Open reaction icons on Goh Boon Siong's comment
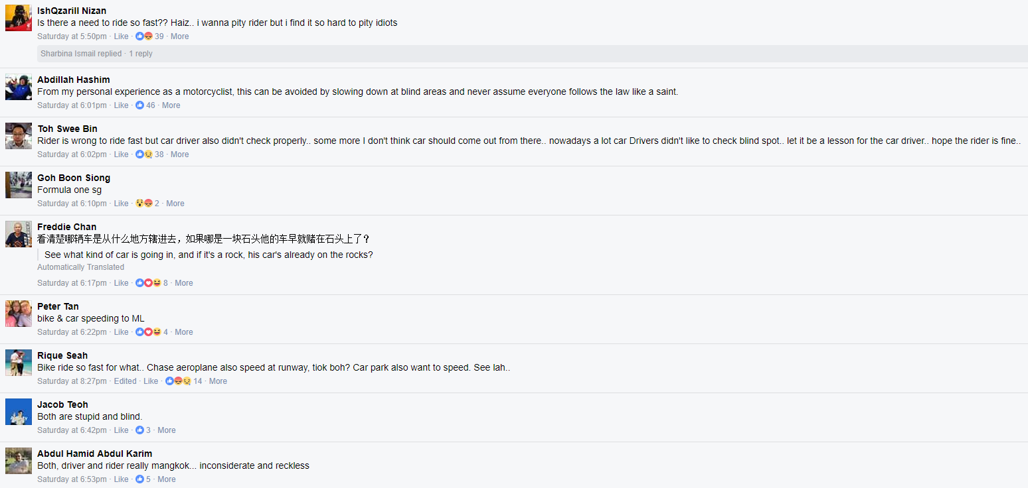 tap(144, 204)
